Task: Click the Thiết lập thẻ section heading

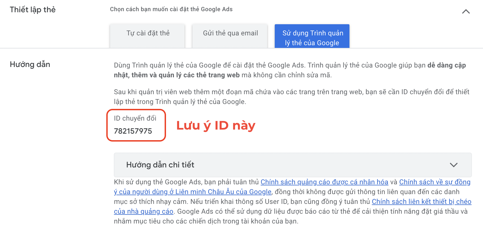Action: click(x=33, y=10)
